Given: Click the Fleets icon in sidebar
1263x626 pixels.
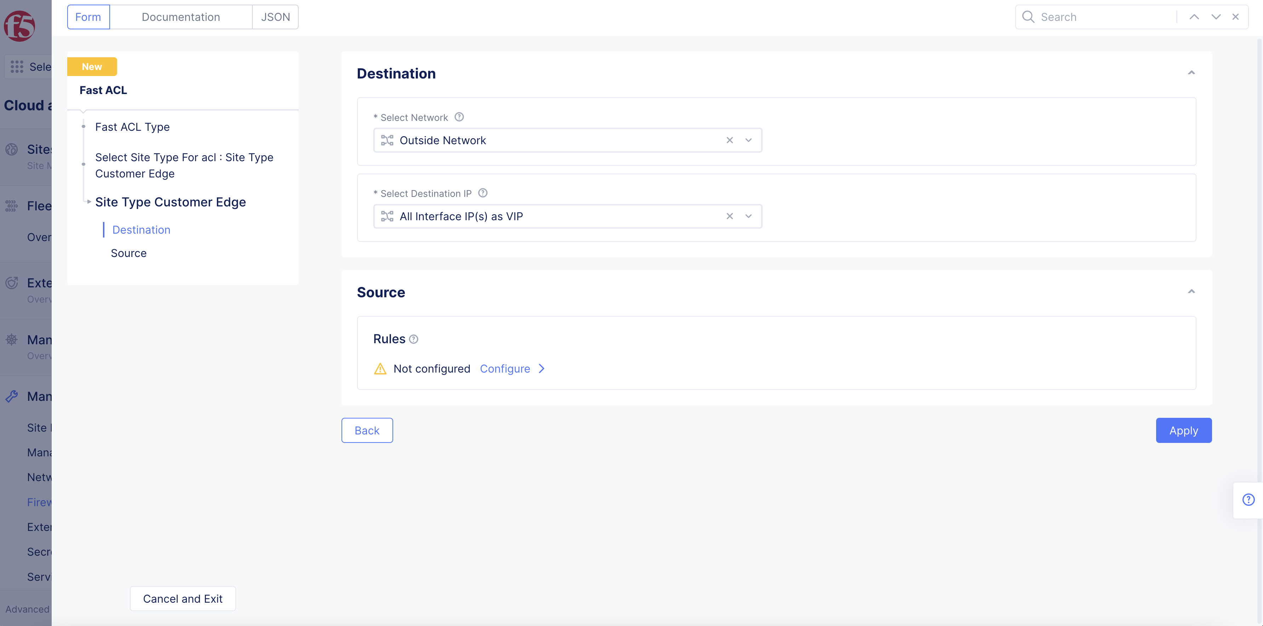Looking at the screenshot, I should coord(11,206).
